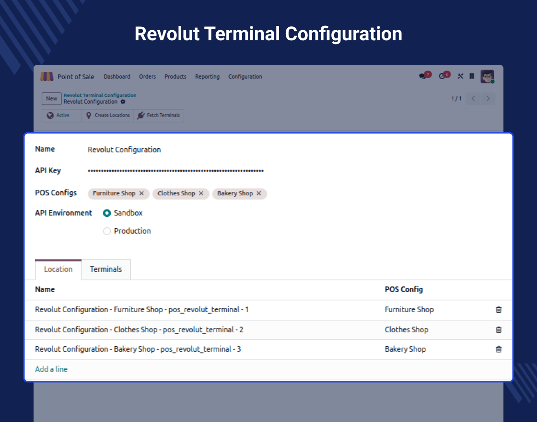
Task: Open the user avatar menu
Action: 487,76
